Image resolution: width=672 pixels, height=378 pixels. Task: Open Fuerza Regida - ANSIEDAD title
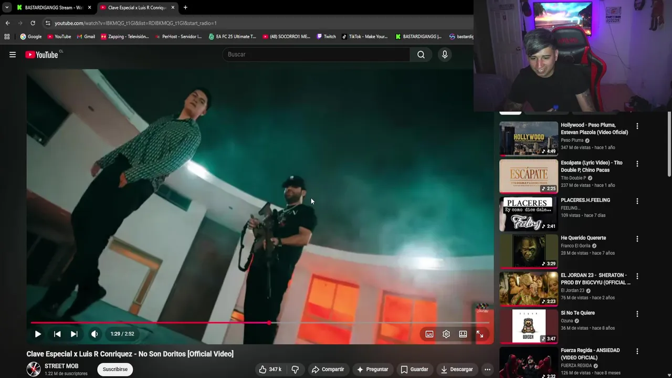(591, 354)
